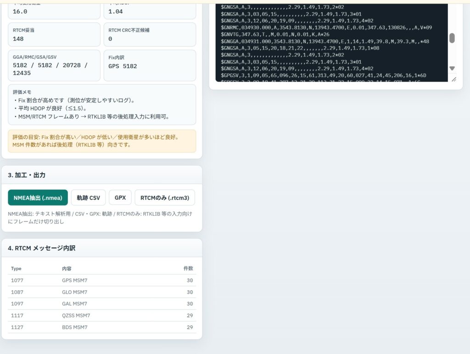Click the RTCM CRC不正候補 card

coord(150,34)
